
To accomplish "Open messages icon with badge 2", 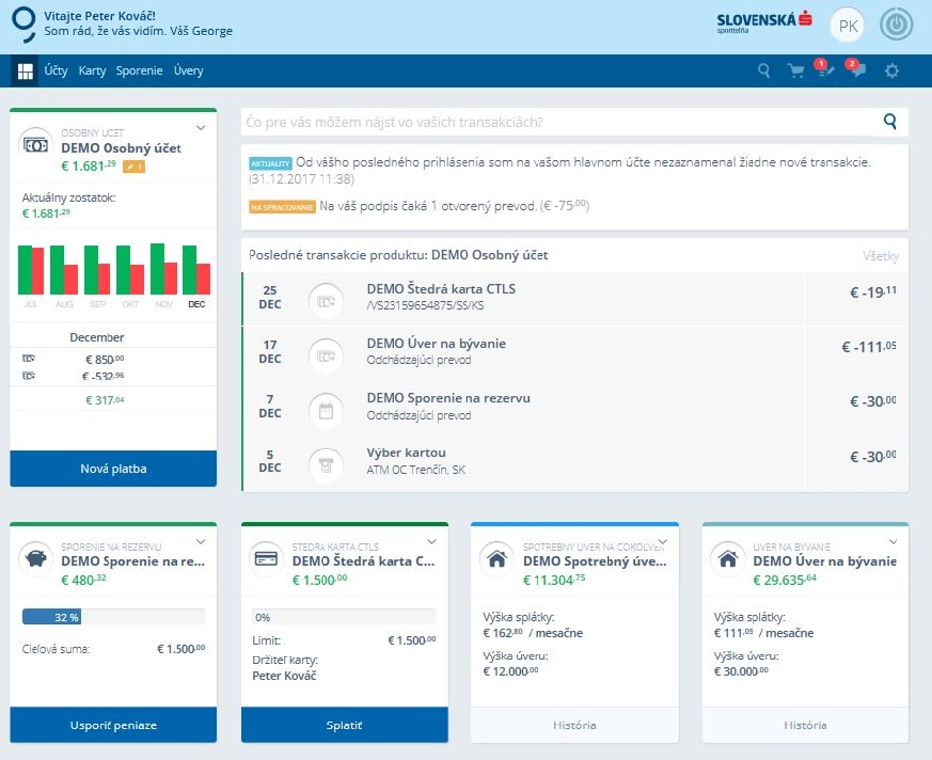I will tap(857, 70).
